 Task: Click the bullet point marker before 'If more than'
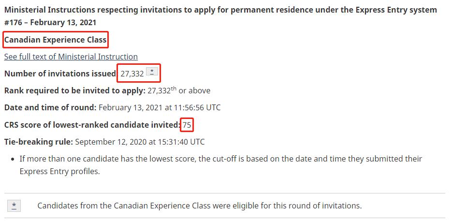point(12,159)
